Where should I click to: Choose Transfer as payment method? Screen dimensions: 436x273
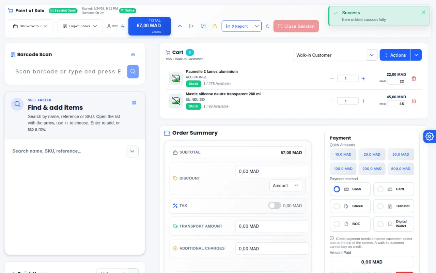tap(394, 206)
